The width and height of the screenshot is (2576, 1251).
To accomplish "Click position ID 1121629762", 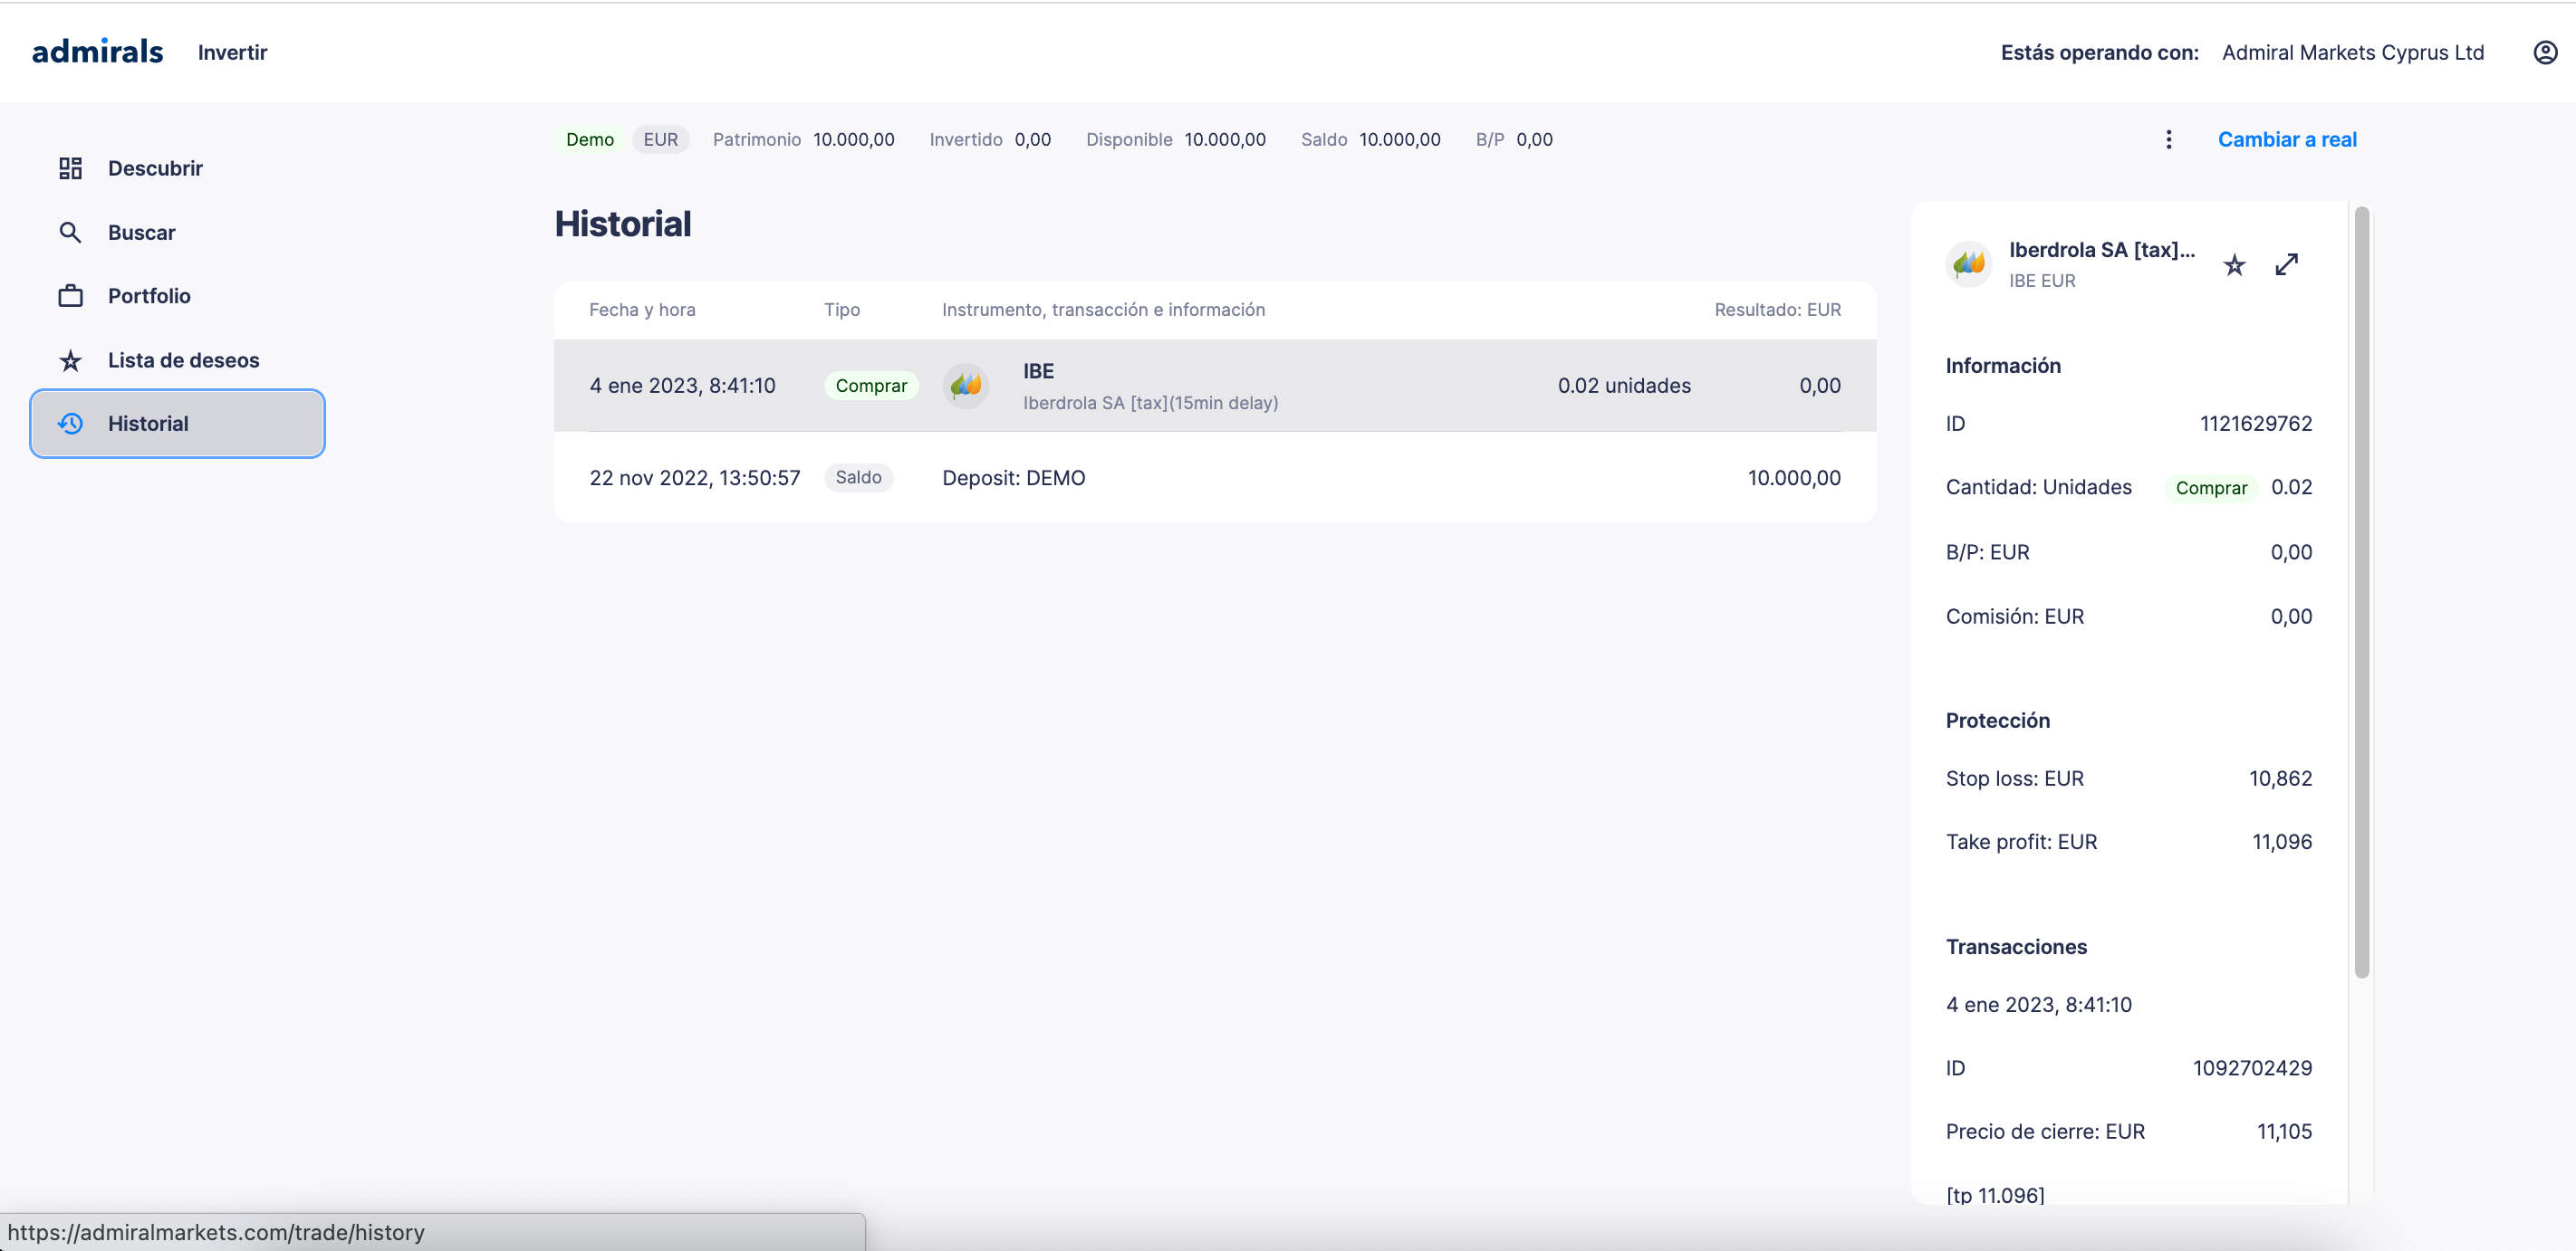I will (x=2256, y=424).
